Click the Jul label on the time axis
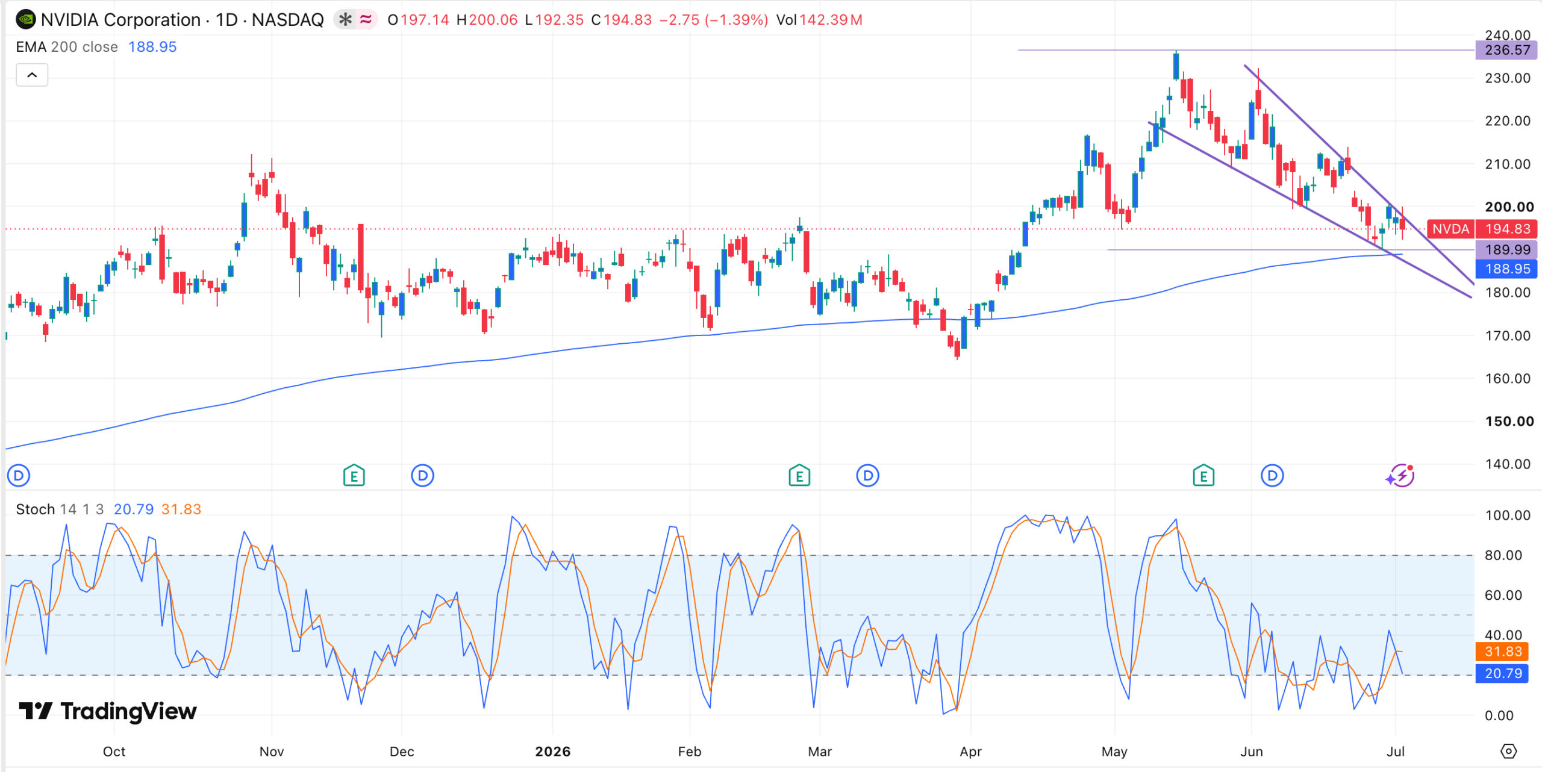Image resolution: width=1542 pixels, height=772 pixels. coord(1396,752)
